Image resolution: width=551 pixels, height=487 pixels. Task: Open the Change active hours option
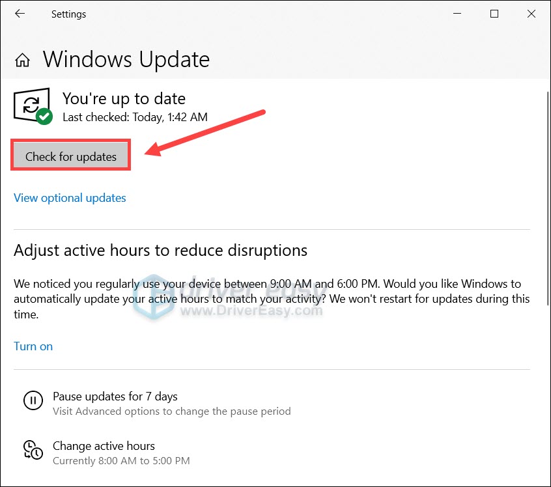104,446
